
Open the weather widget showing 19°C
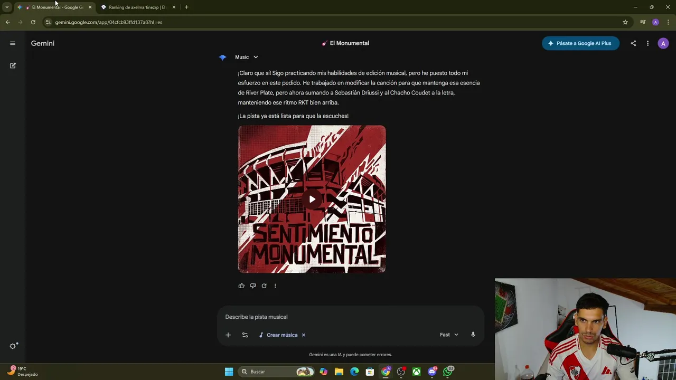tap(23, 371)
